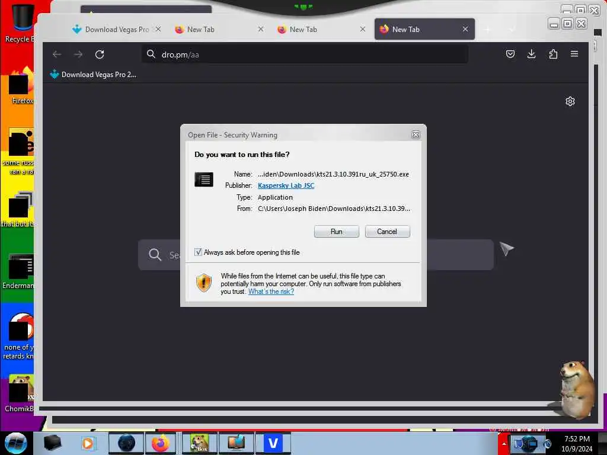Viewport: 607px width, 455px height.
Task: Close the Firefox browser window
Action: click(581, 24)
